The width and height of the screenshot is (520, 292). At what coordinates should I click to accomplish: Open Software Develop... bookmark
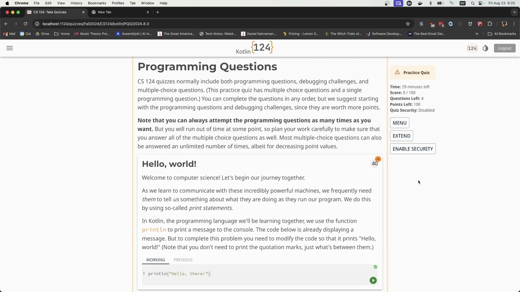[383, 34]
